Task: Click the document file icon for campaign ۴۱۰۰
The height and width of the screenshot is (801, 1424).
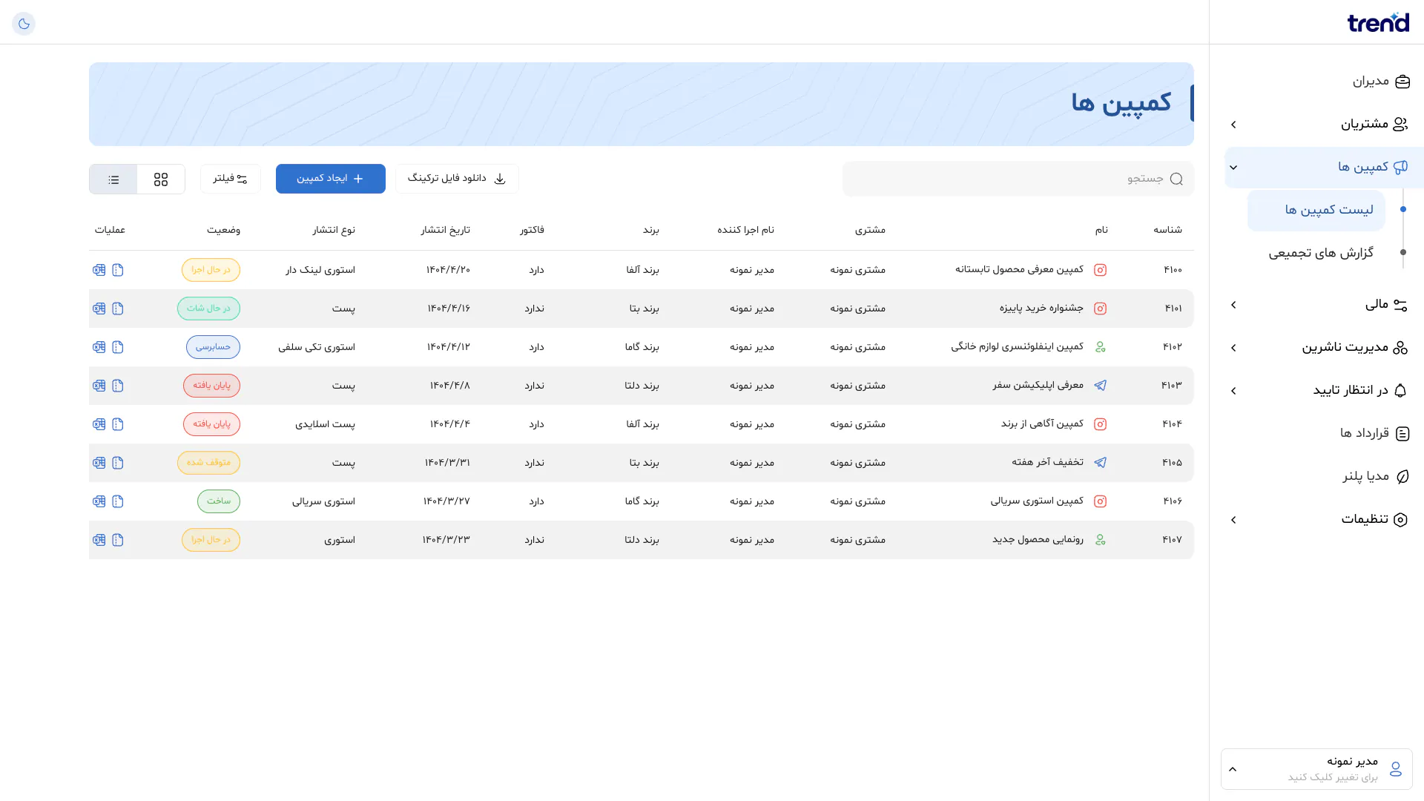Action: pyautogui.click(x=118, y=270)
